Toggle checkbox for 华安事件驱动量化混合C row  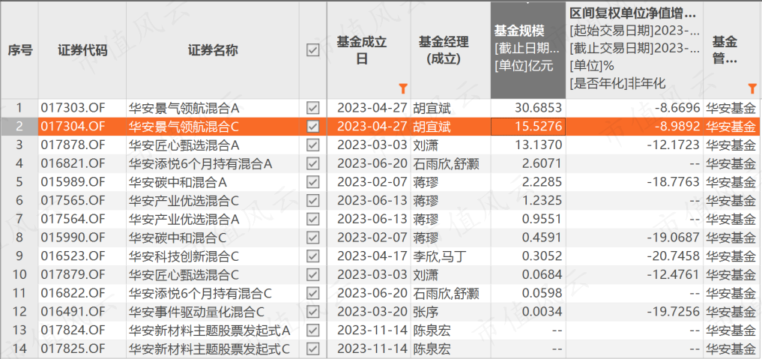[x=313, y=312]
